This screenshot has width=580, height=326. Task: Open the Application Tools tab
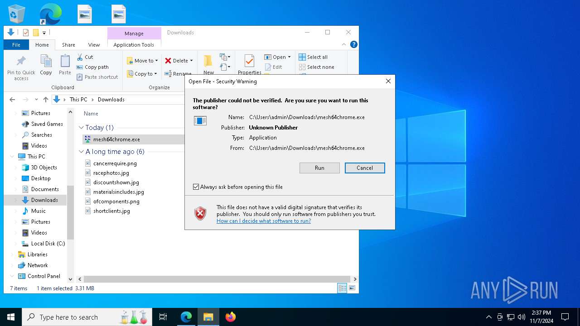tap(134, 45)
